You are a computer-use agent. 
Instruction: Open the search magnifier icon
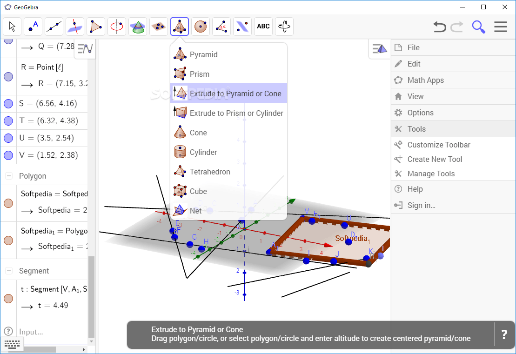point(478,27)
